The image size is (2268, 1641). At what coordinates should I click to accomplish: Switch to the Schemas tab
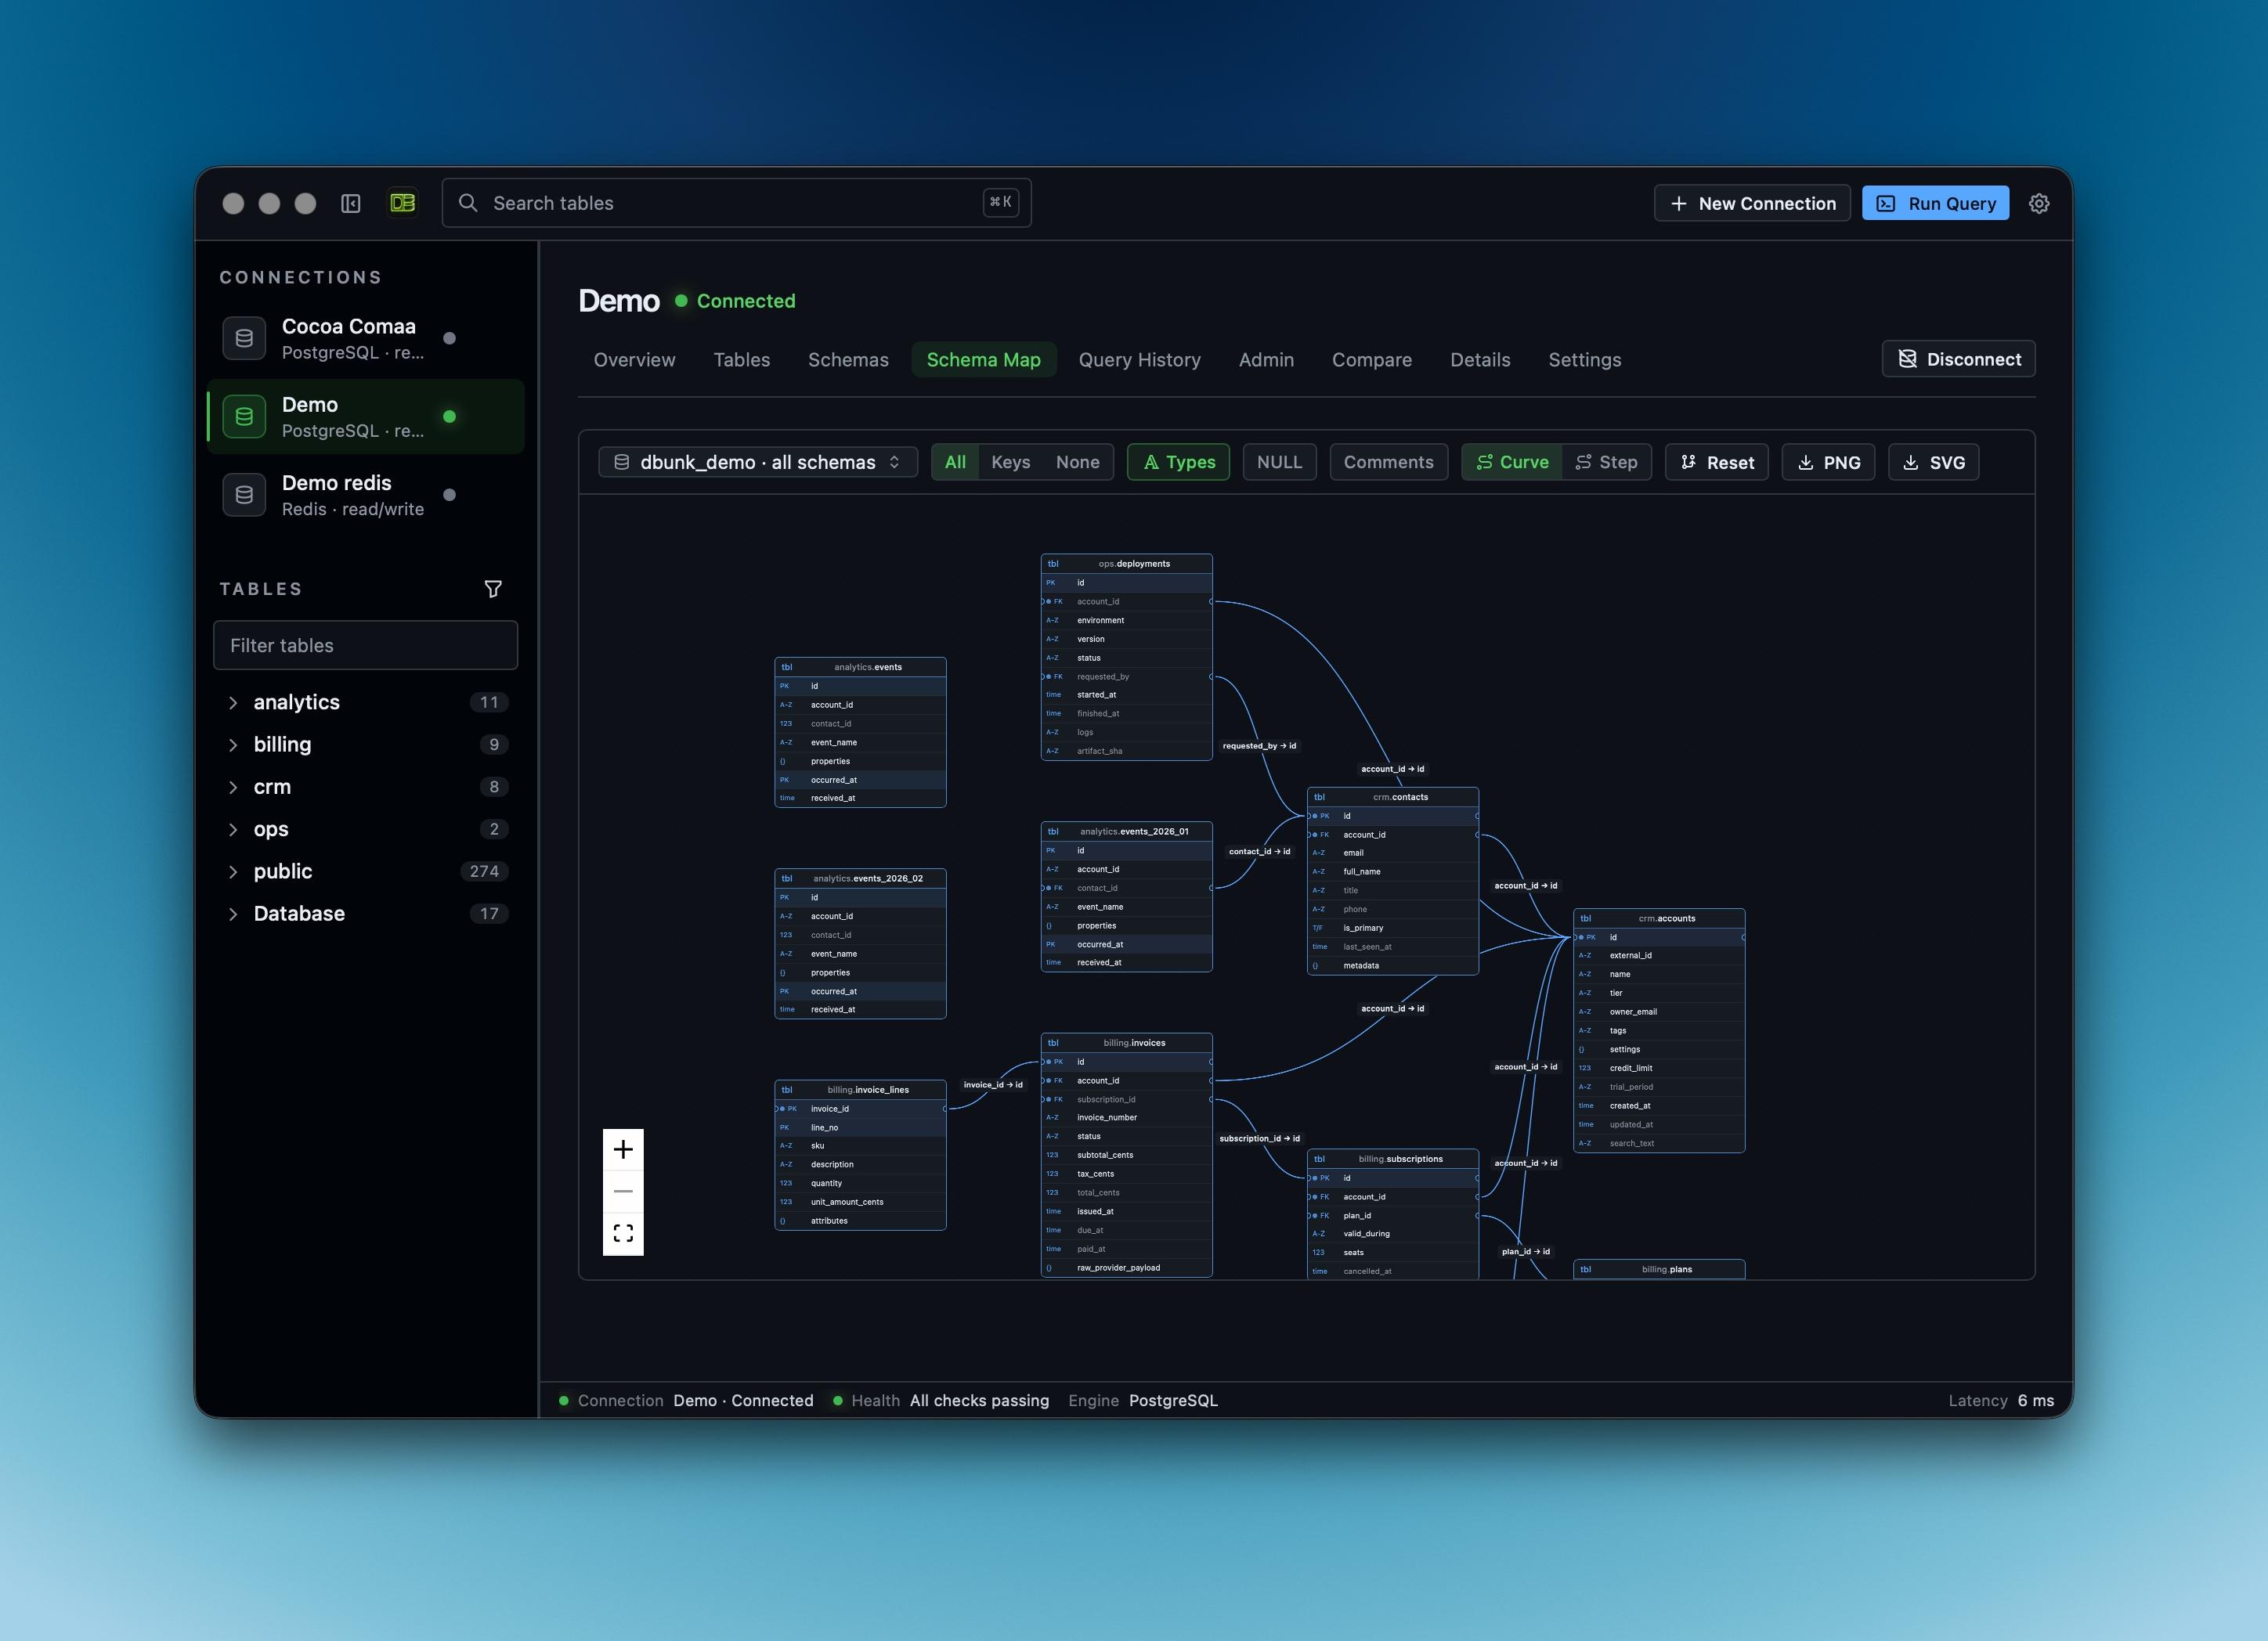pyautogui.click(x=848, y=360)
